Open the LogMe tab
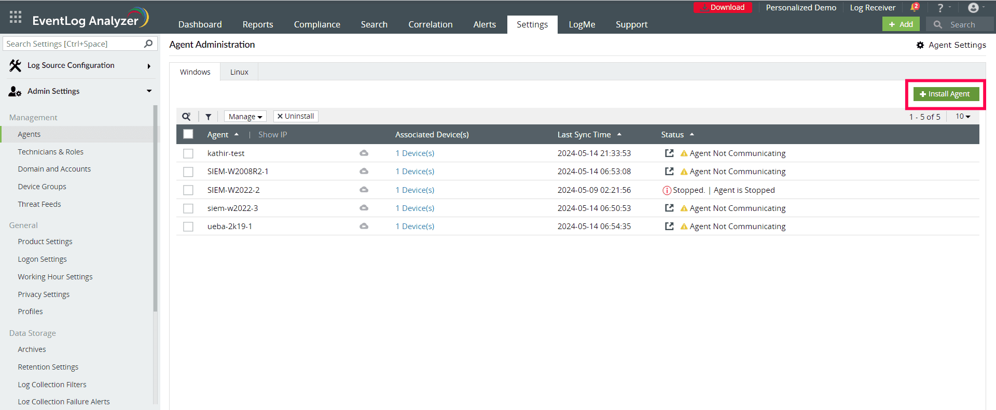The height and width of the screenshot is (410, 996). 582,24
